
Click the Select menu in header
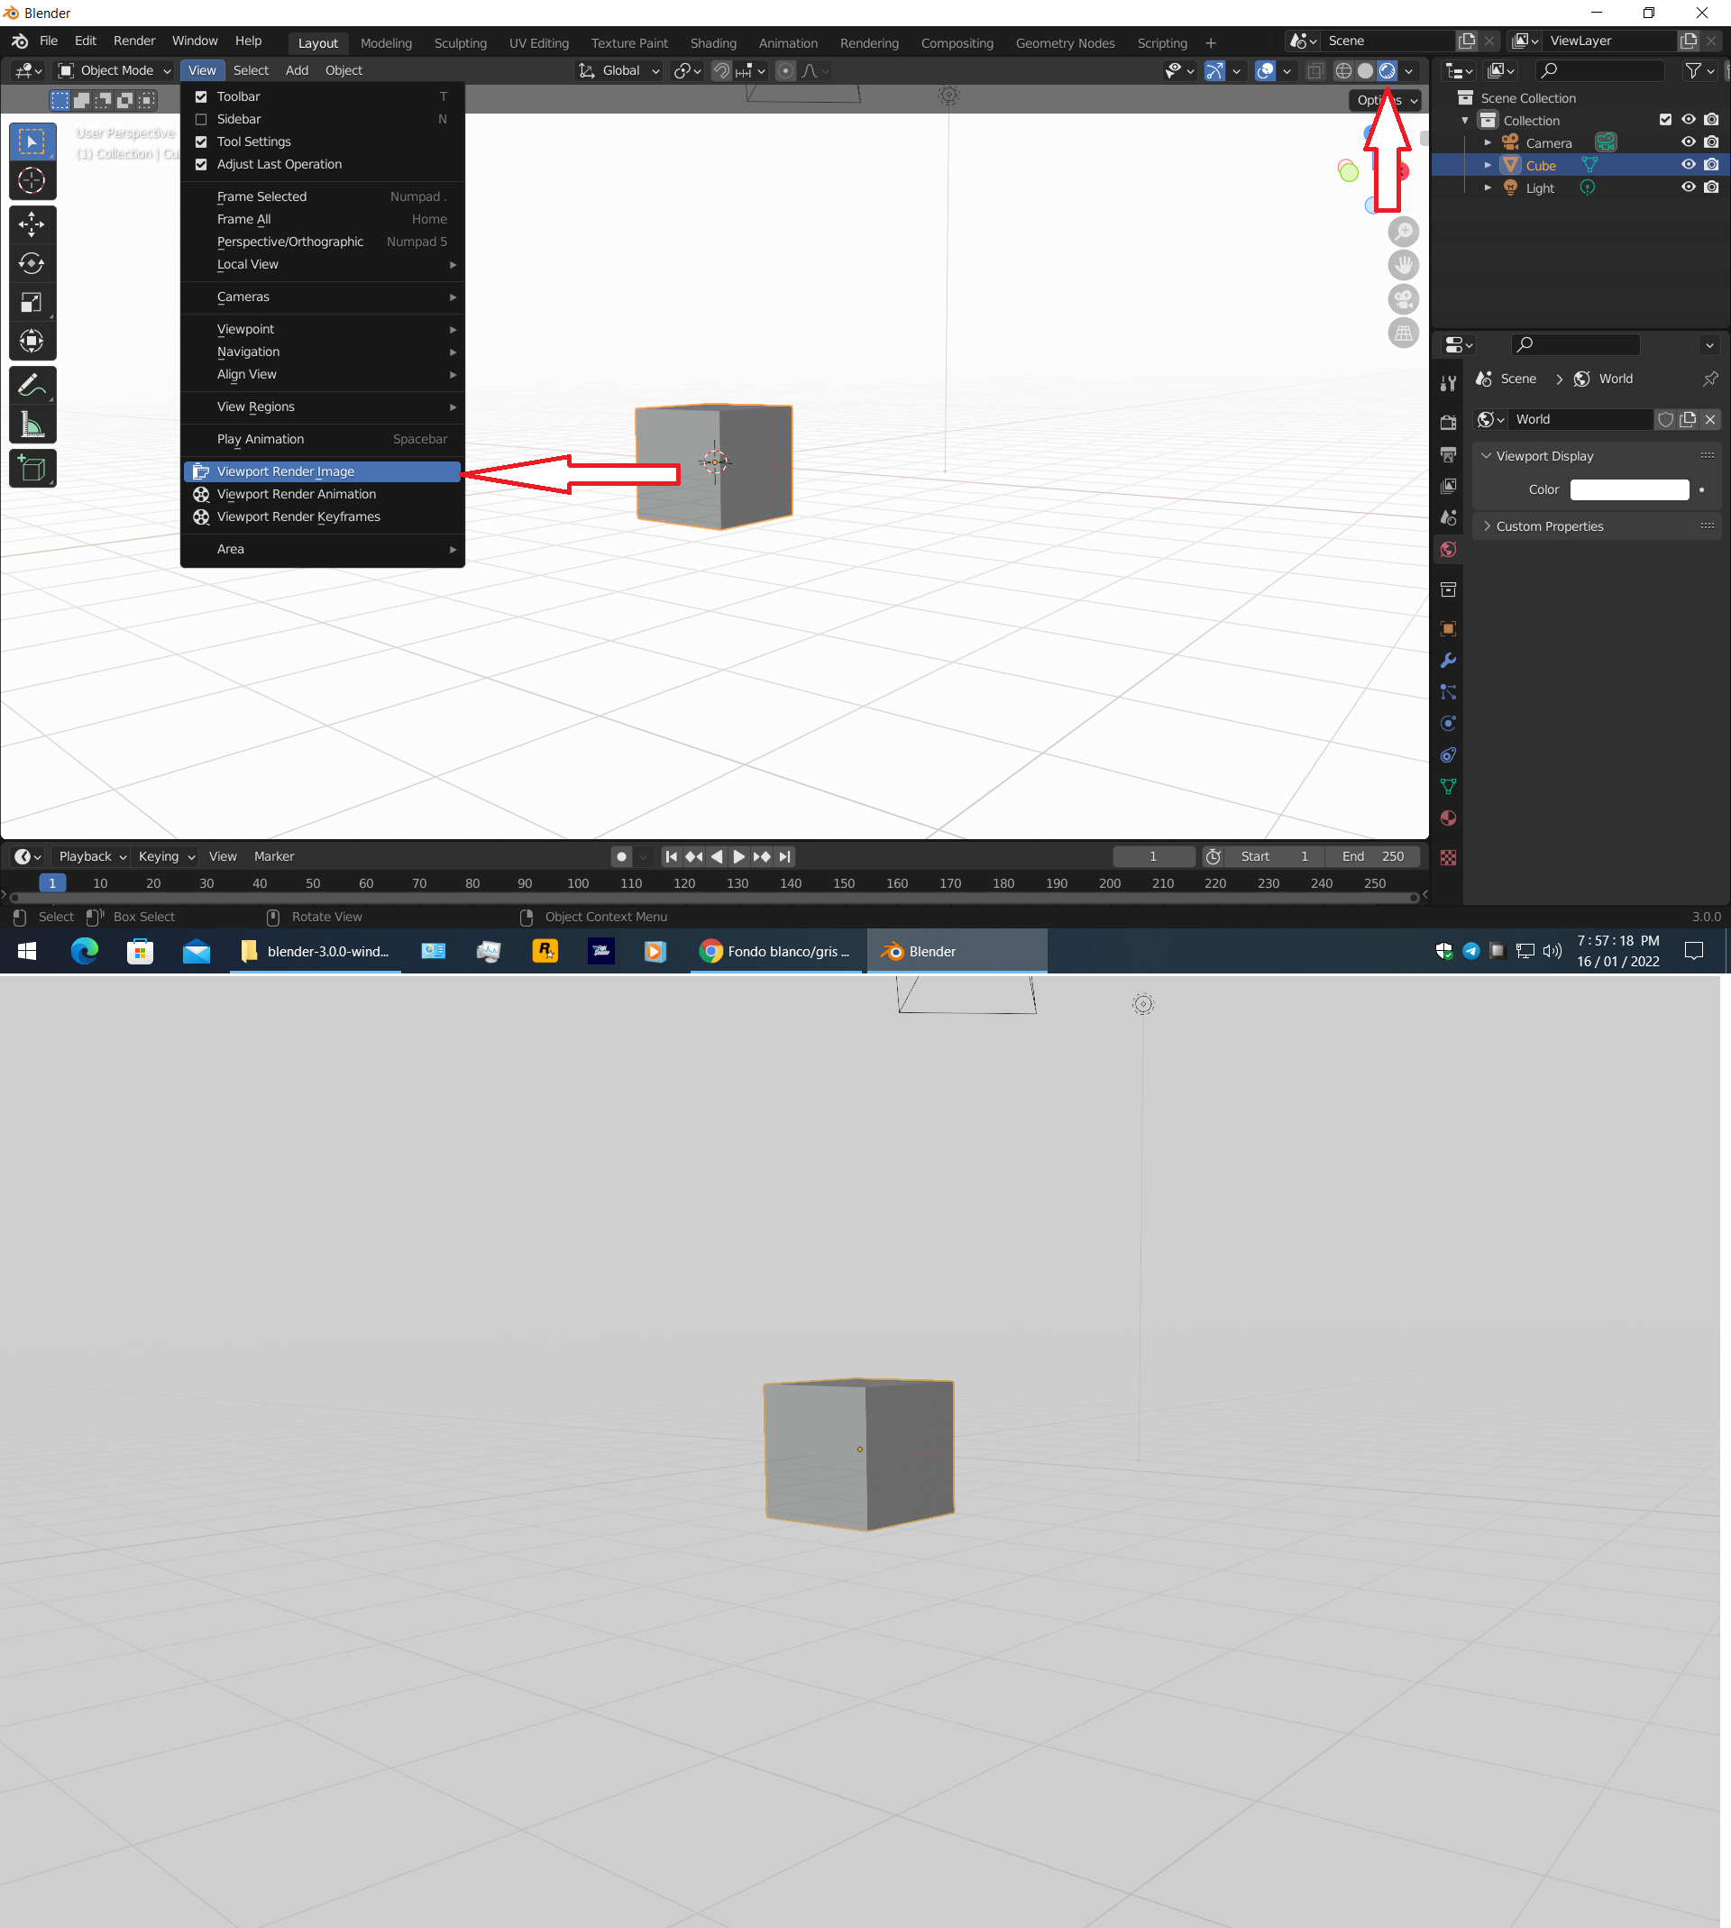point(250,70)
